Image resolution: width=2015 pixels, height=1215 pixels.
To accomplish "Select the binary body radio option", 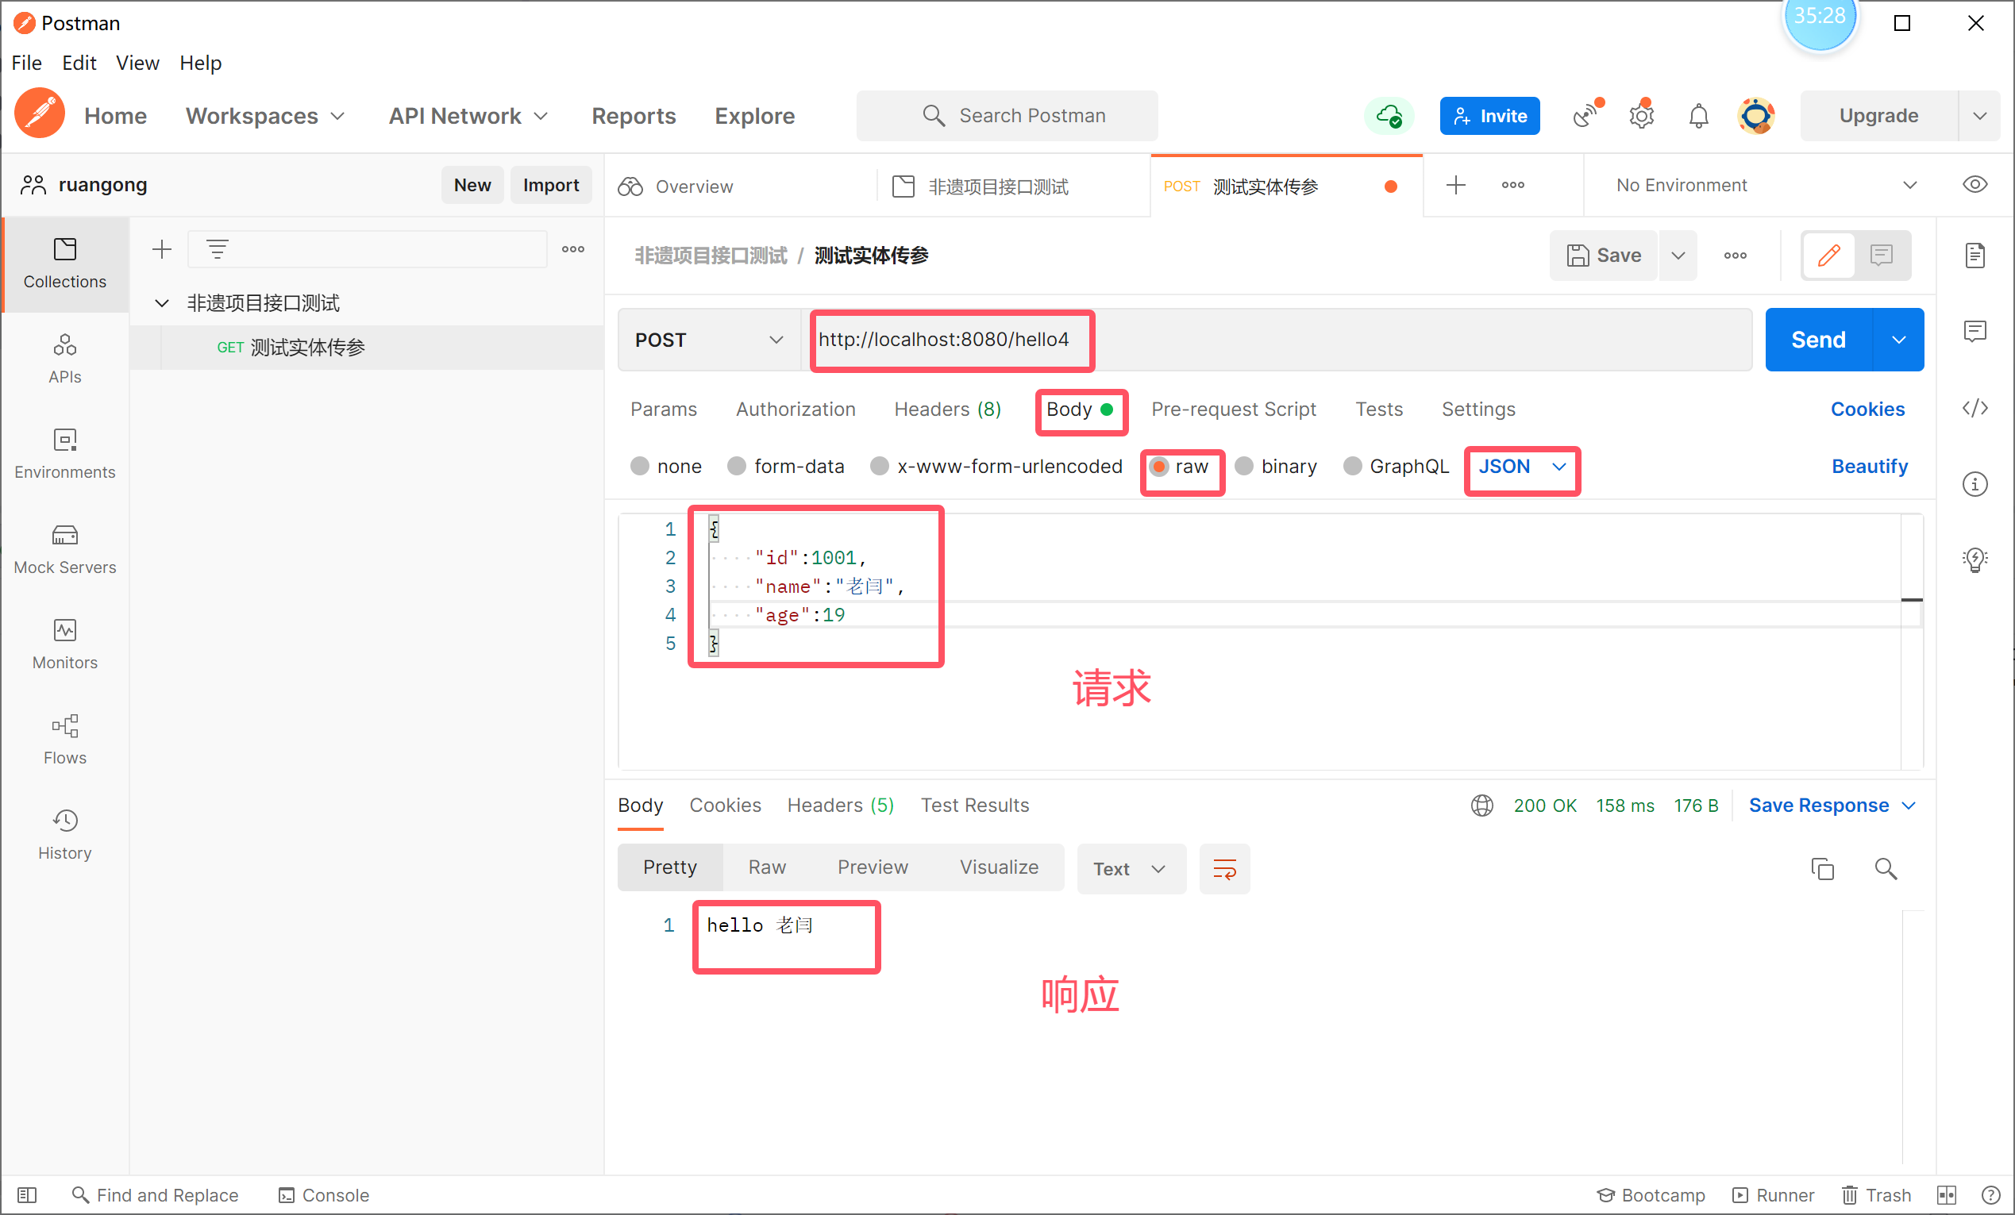I will coord(1244,466).
